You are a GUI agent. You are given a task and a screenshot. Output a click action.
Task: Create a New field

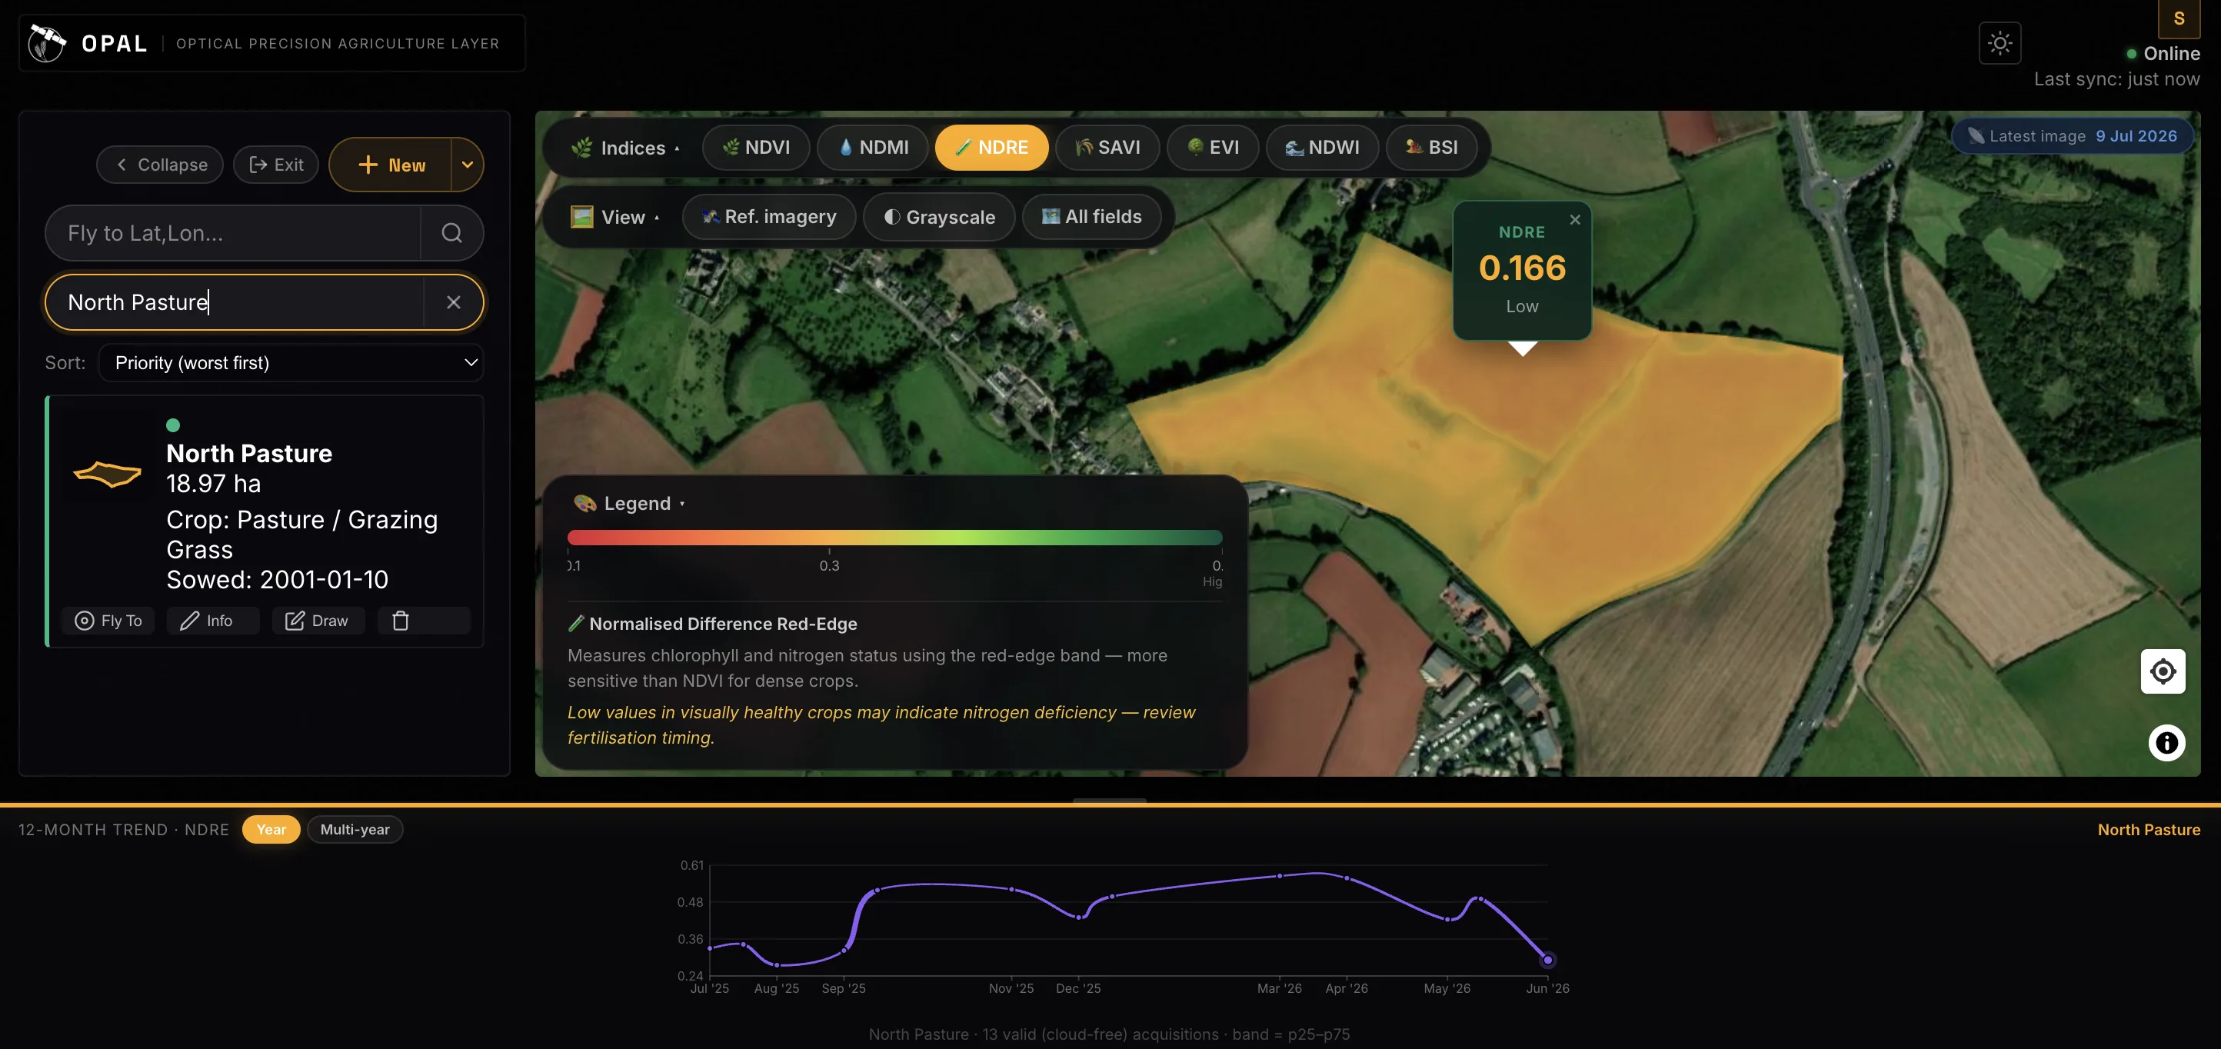[391, 165]
